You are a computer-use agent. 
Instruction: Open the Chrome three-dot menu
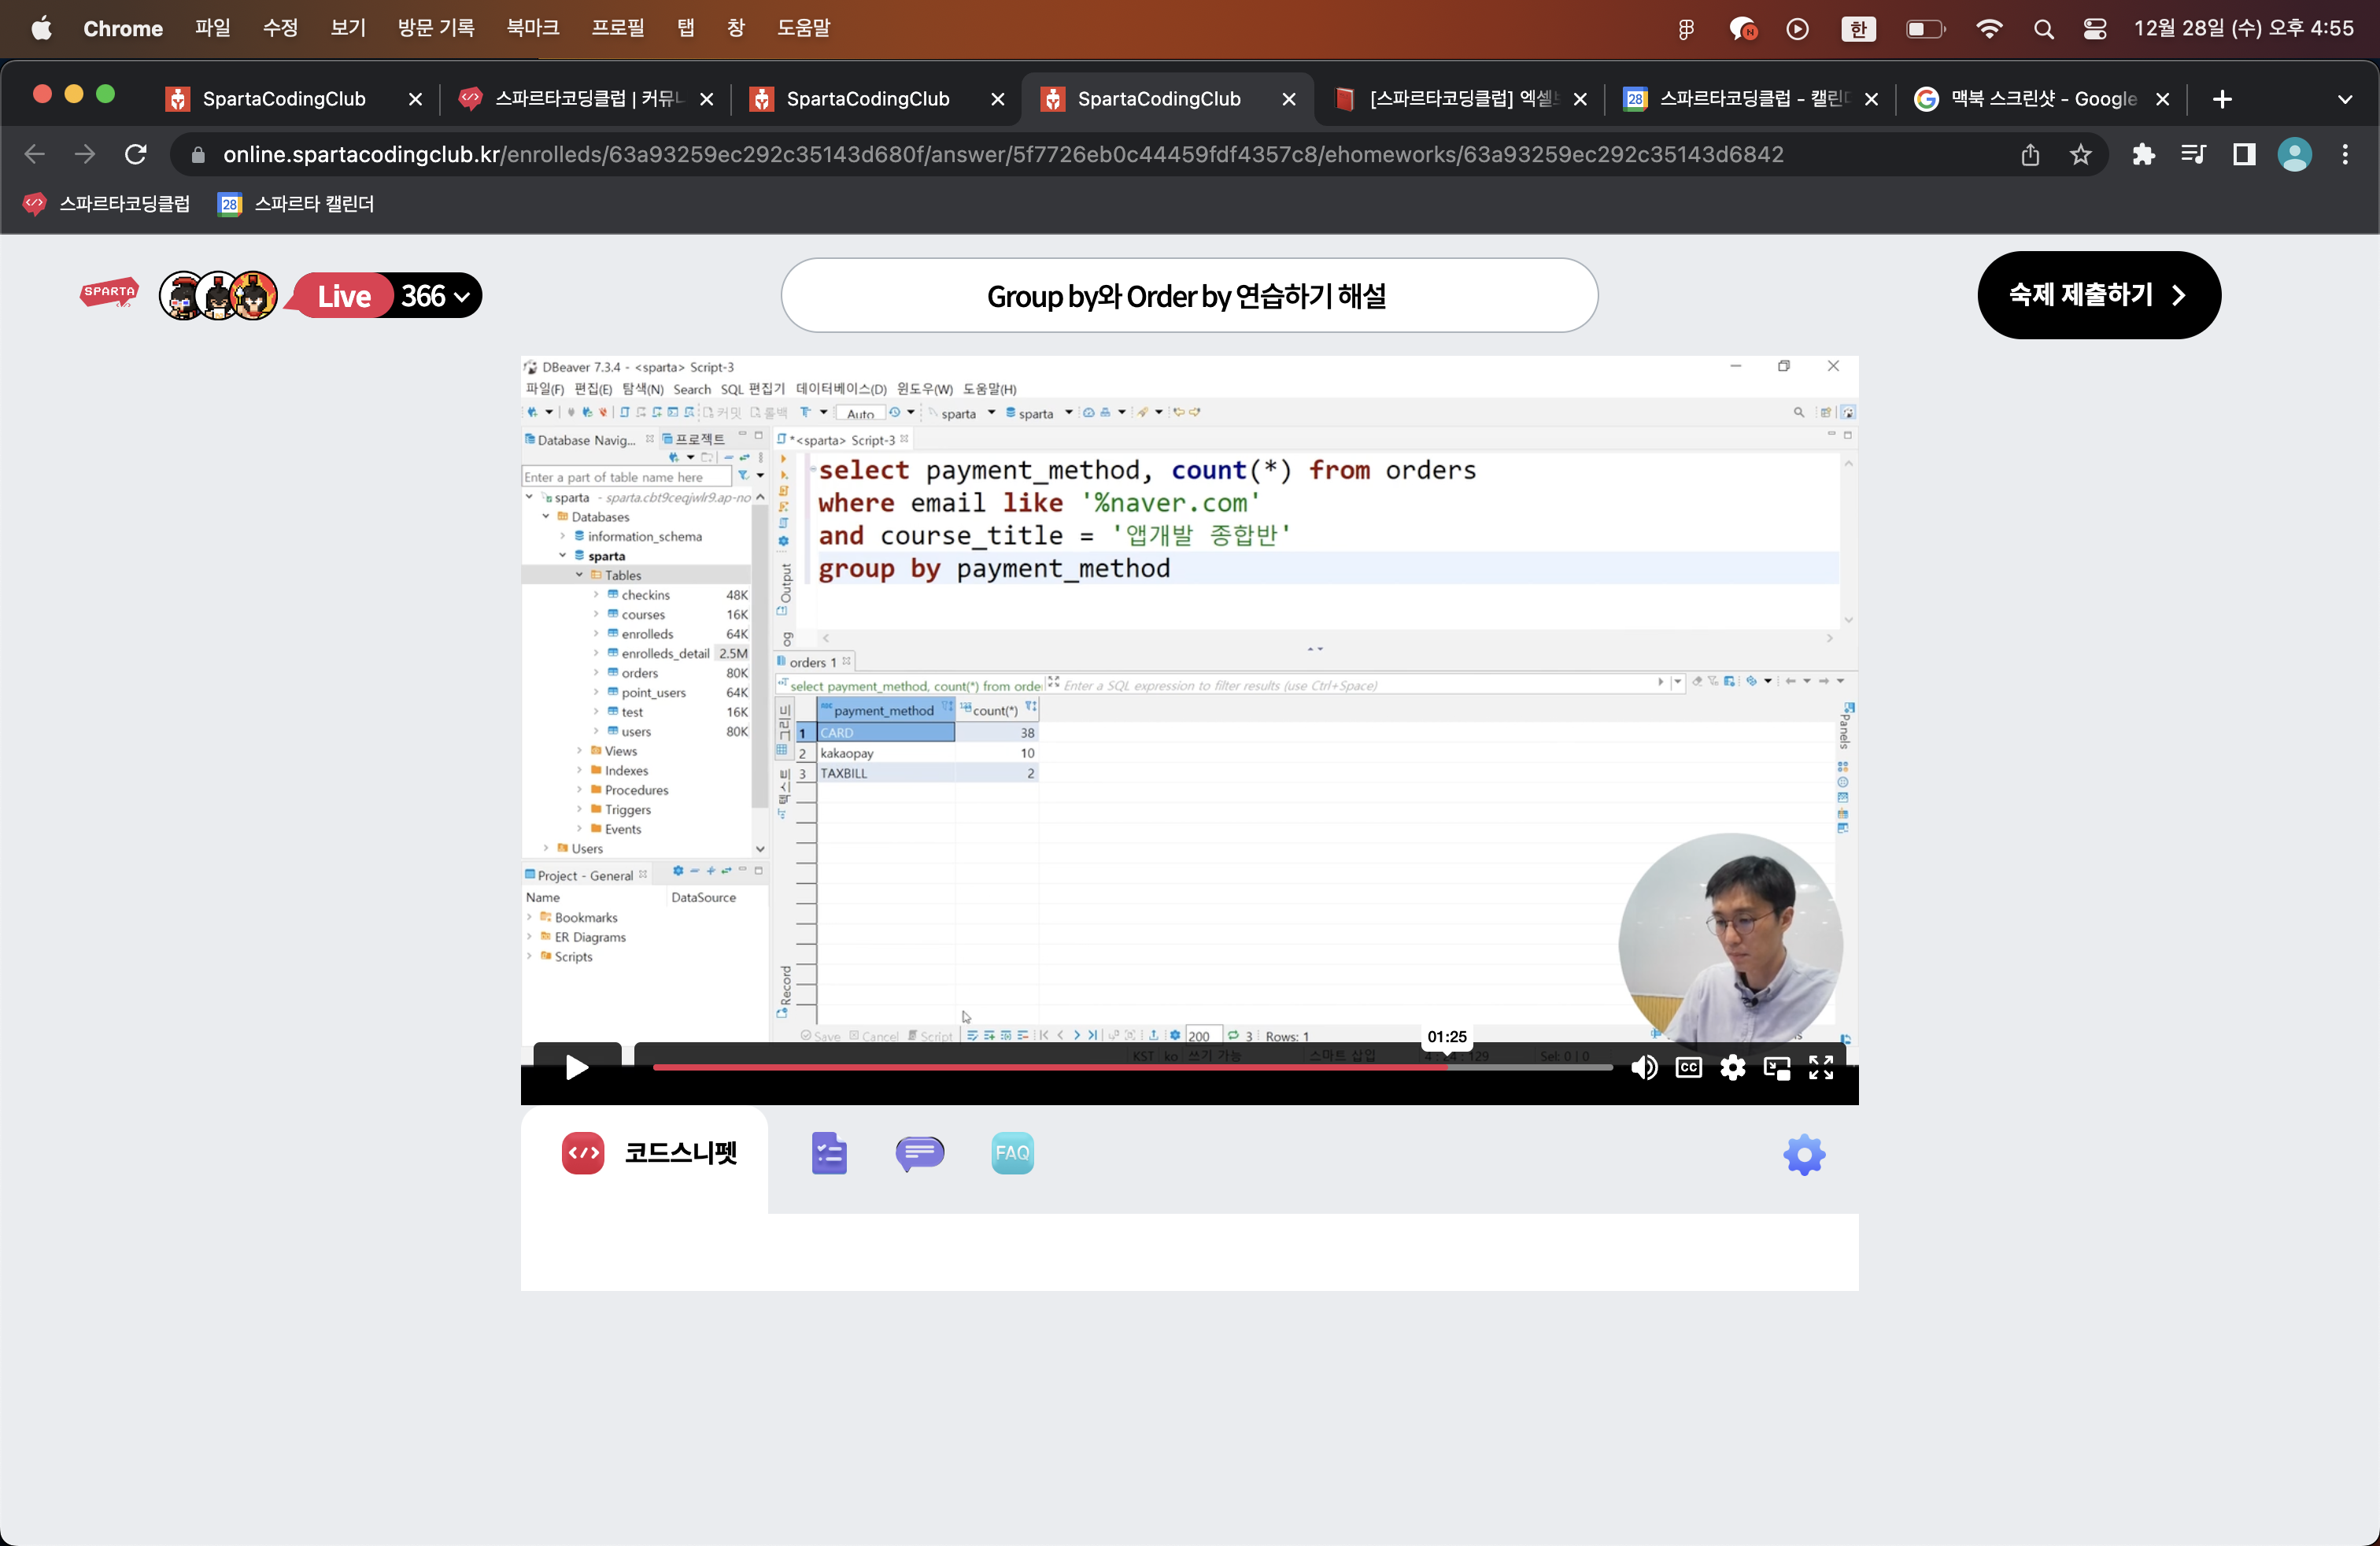(x=2345, y=154)
